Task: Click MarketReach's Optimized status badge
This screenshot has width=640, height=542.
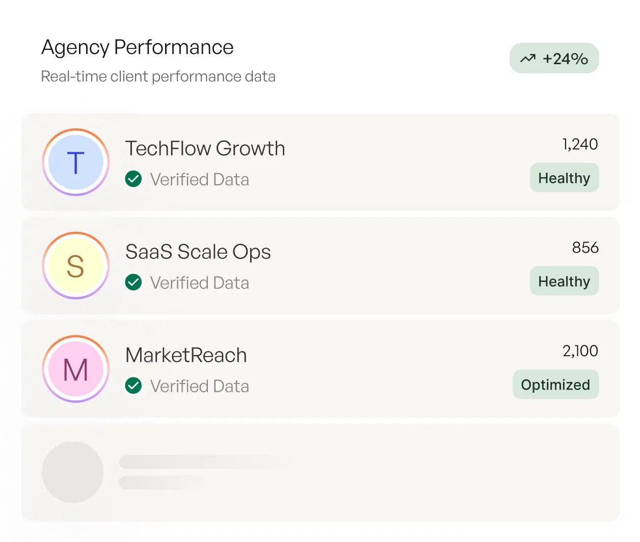Action: 555,385
